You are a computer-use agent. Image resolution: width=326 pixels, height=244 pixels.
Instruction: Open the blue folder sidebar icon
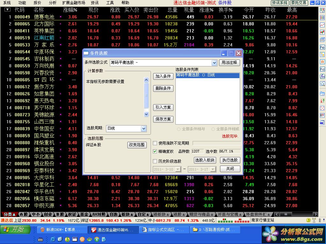tap(322, 93)
